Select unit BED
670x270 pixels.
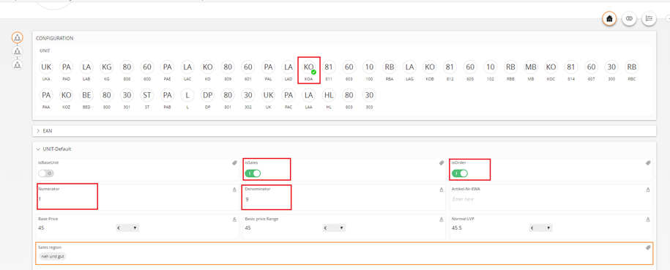coord(86,95)
